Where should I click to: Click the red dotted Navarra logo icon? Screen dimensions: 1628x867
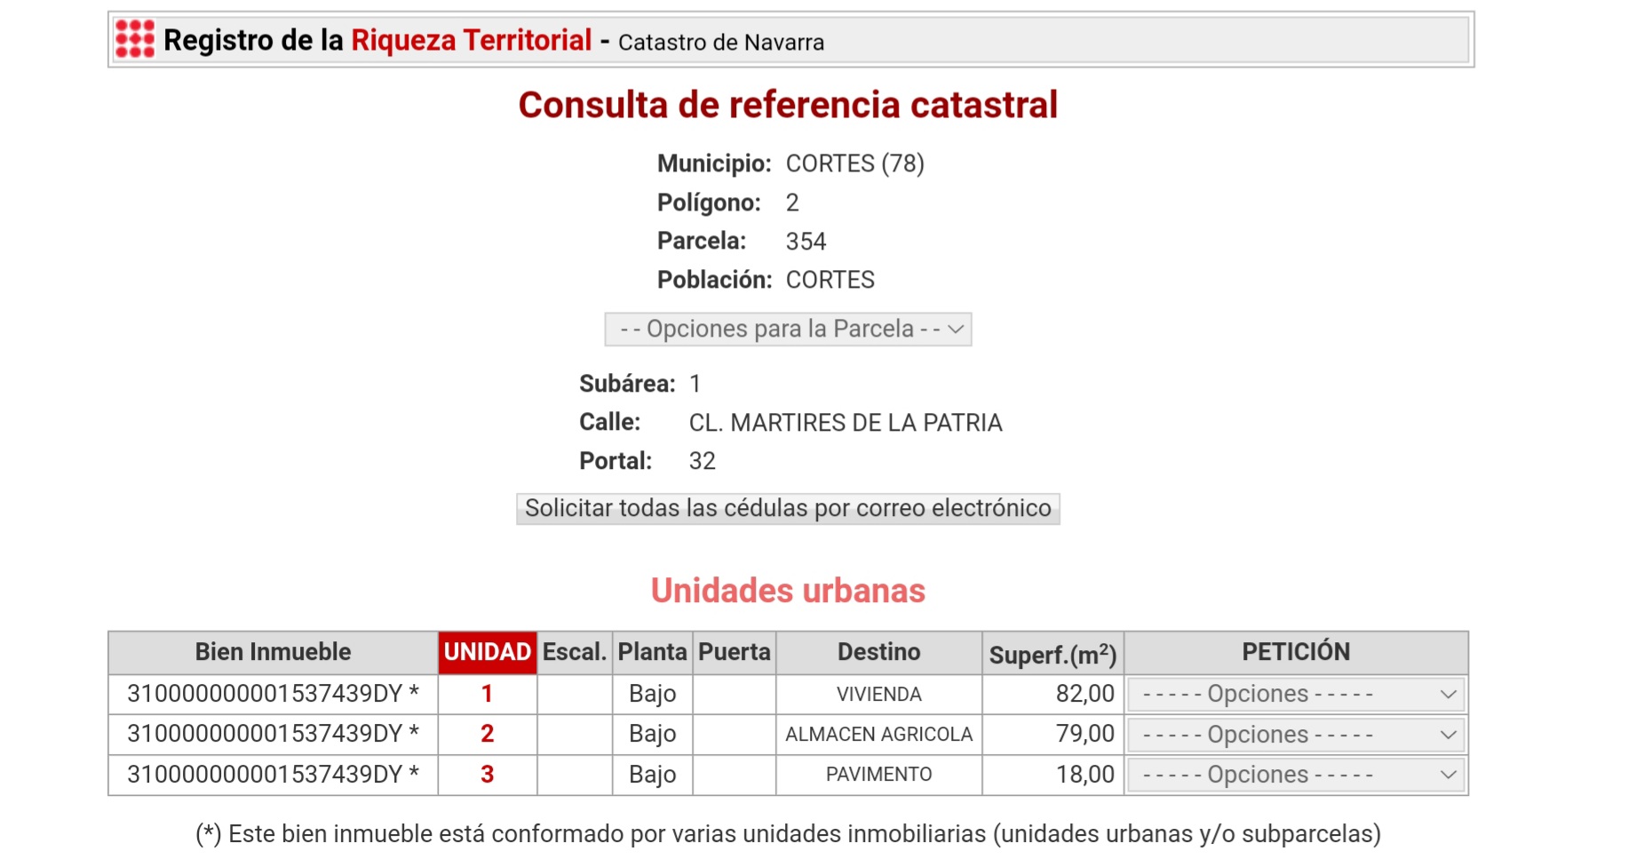coord(135,39)
